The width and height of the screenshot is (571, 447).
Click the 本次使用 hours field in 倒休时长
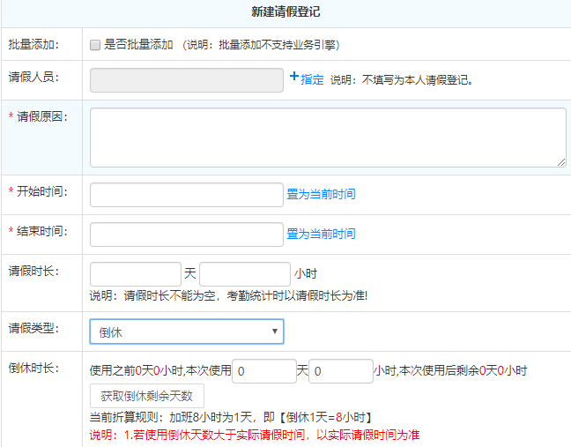click(340, 371)
